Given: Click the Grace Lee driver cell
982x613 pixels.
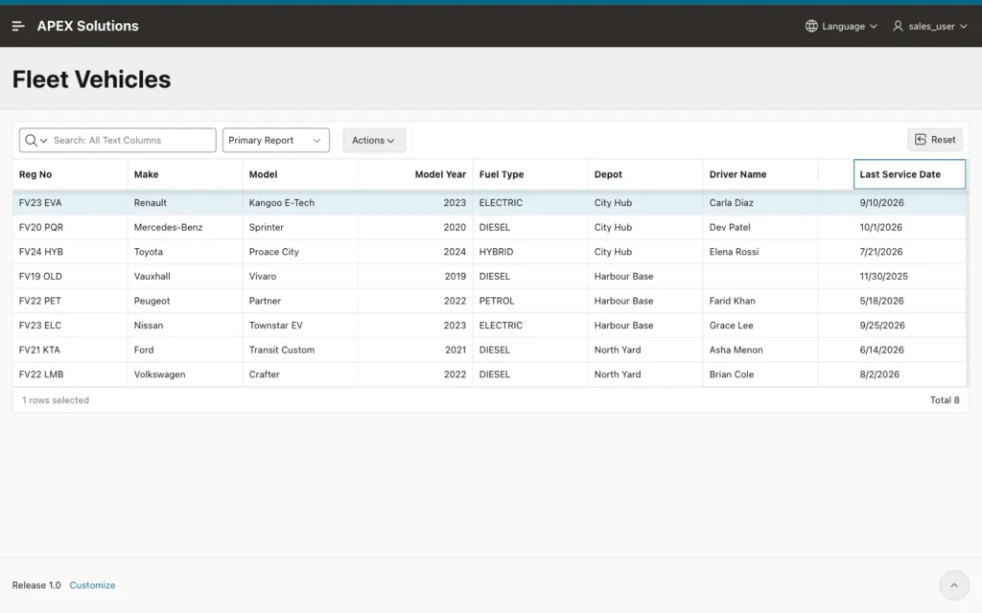Looking at the screenshot, I should point(760,326).
